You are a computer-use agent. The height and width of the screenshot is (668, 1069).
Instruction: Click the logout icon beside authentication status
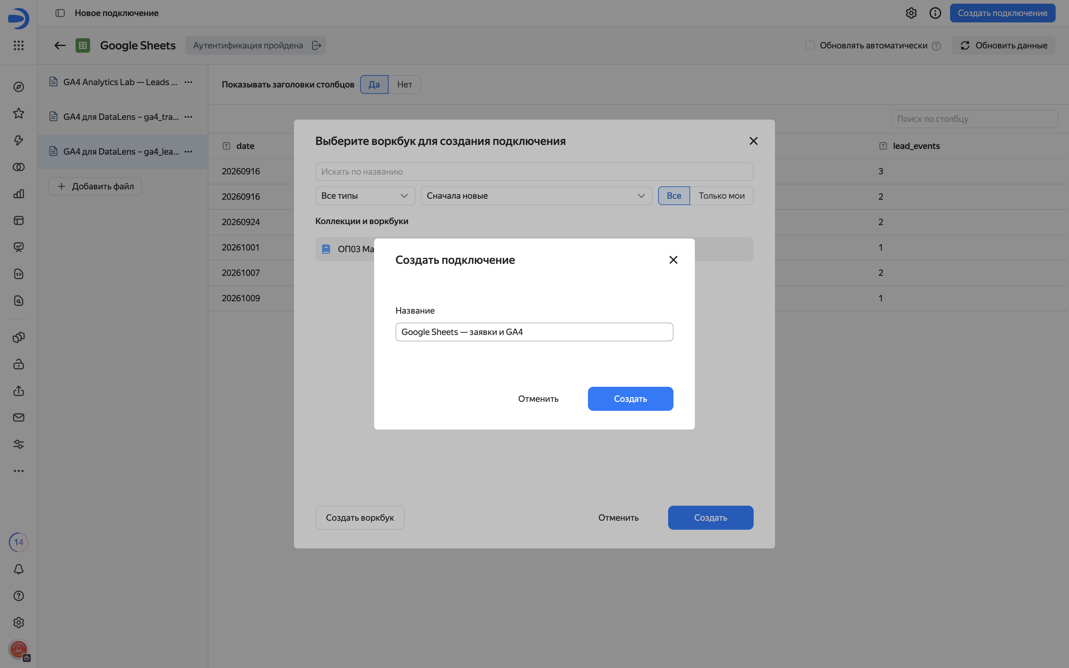click(316, 45)
